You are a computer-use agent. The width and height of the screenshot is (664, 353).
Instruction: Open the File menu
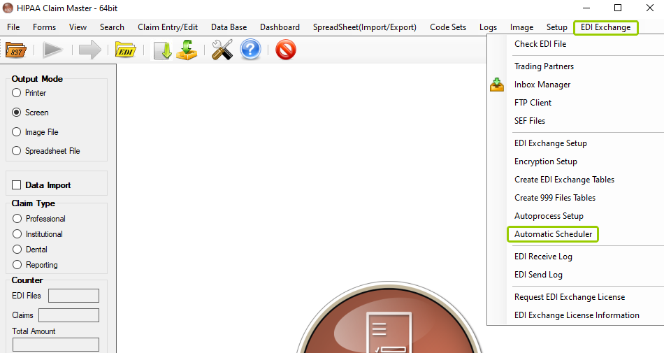[x=13, y=27]
